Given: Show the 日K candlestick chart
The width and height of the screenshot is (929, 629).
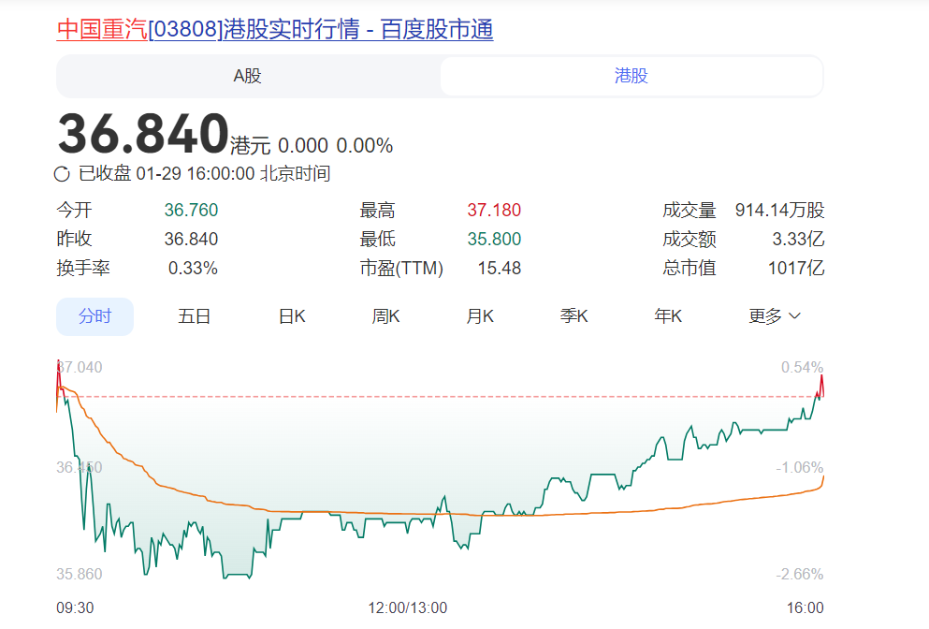Looking at the screenshot, I should tap(292, 316).
